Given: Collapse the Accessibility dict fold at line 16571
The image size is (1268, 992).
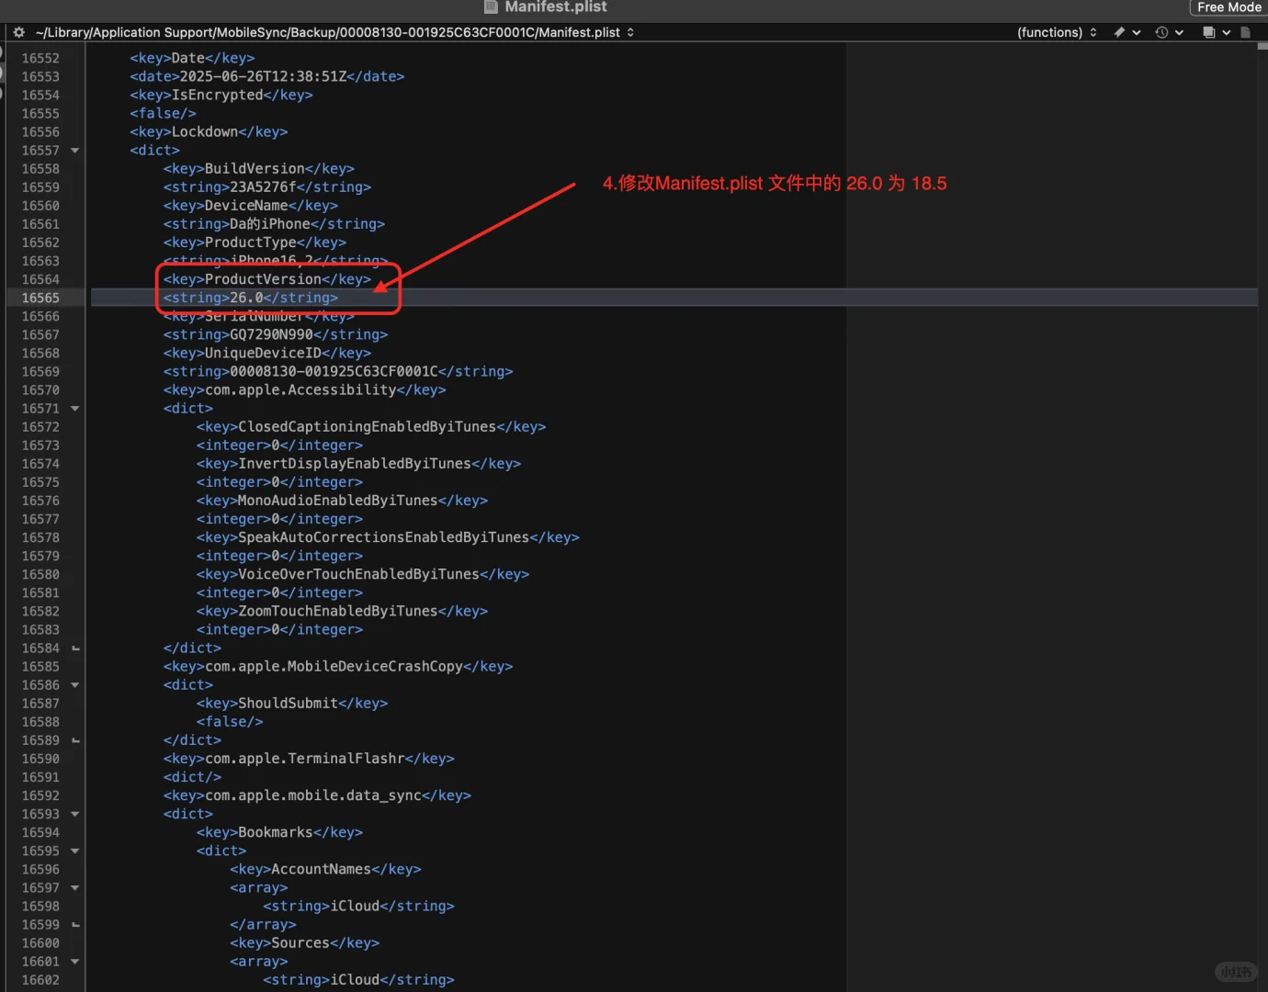Looking at the screenshot, I should [x=75, y=409].
